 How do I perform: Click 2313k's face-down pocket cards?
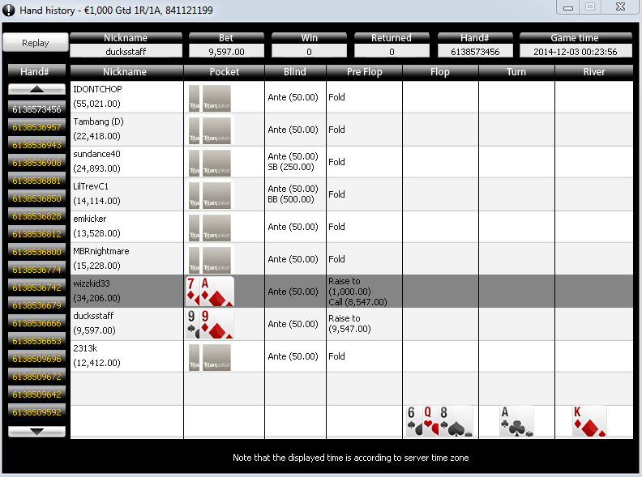pyautogui.click(x=210, y=357)
